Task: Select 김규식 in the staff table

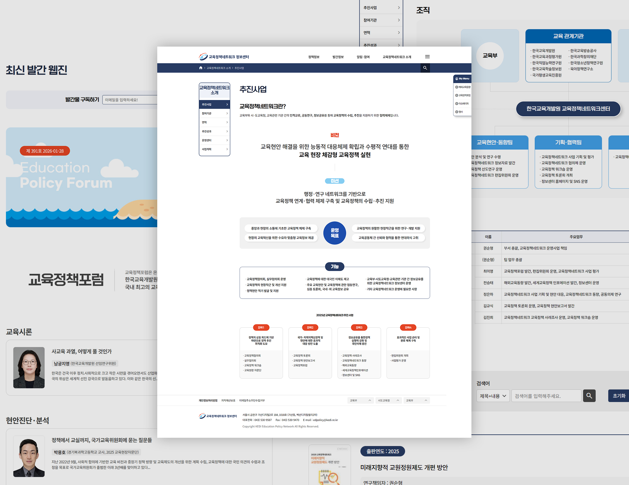Action: point(488,306)
